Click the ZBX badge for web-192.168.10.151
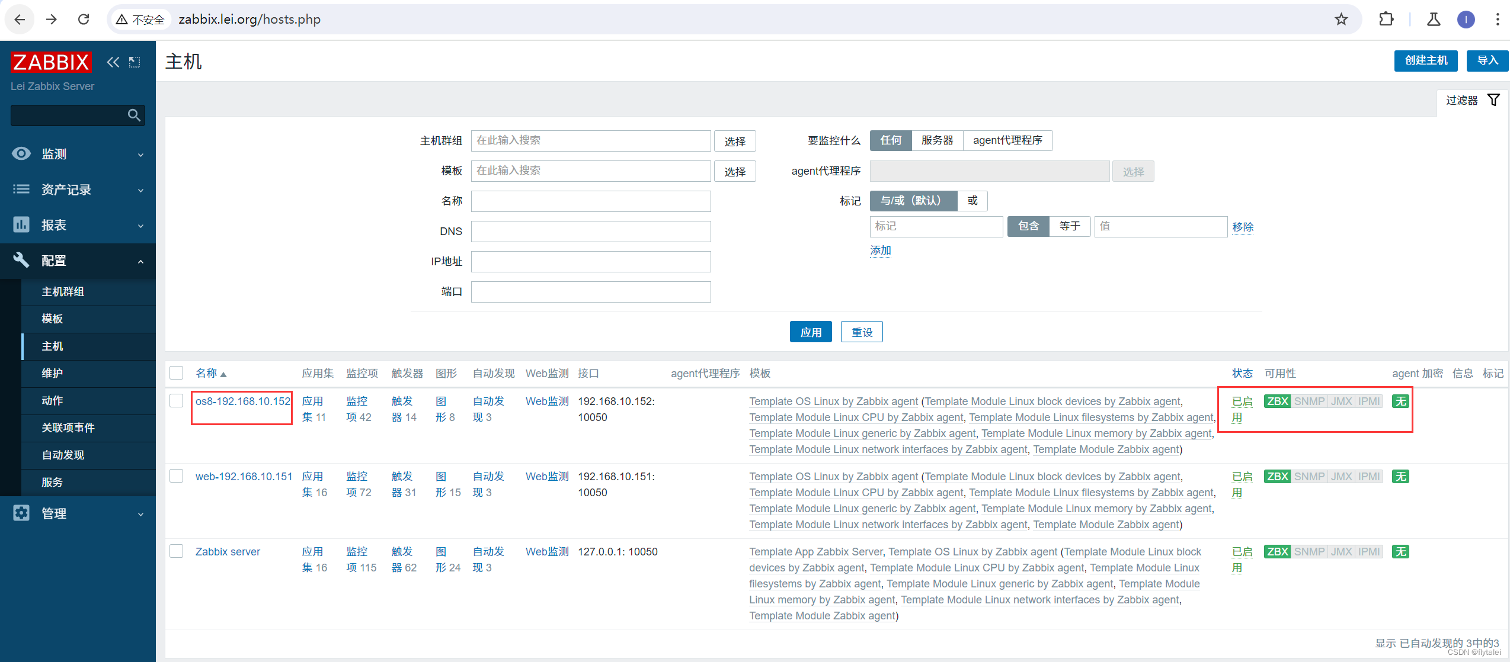 tap(1277, 477)
